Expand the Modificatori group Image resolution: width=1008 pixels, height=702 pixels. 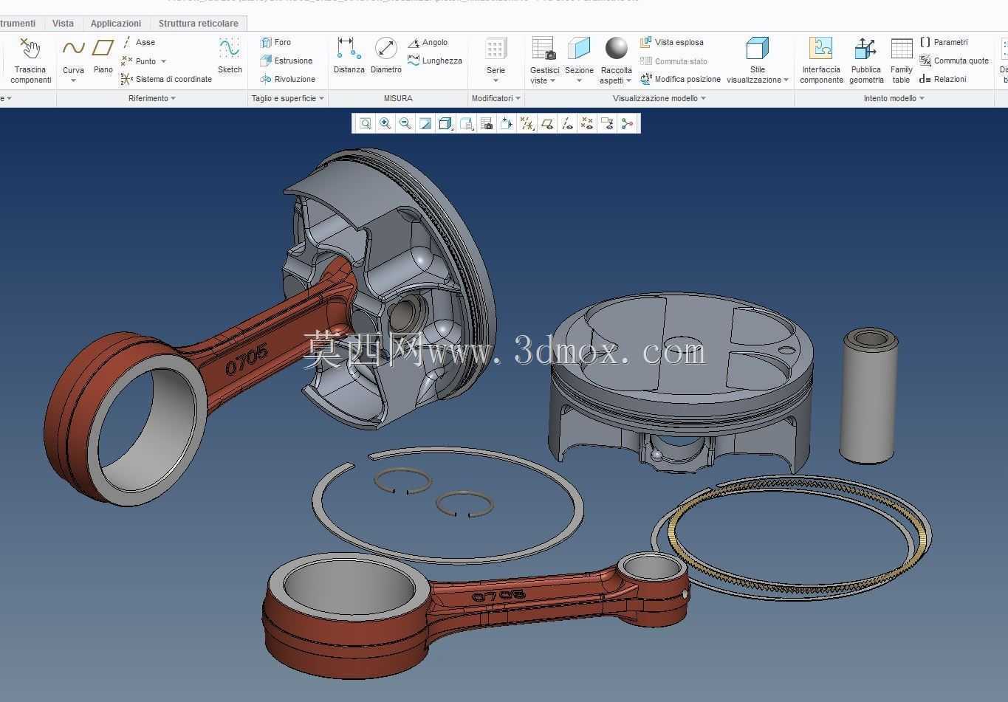click(496, 98)
